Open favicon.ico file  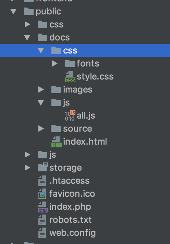(72, 194)
